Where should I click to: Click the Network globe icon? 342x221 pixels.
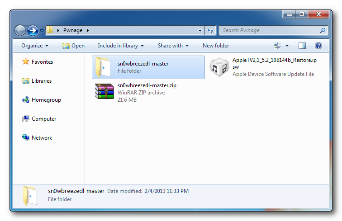tap(25, 137)
